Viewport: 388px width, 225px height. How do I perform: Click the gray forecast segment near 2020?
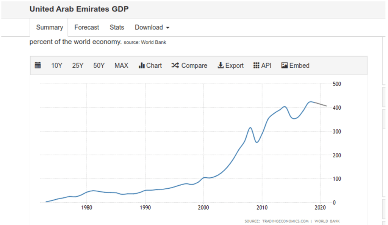click(x=320, y=104)
